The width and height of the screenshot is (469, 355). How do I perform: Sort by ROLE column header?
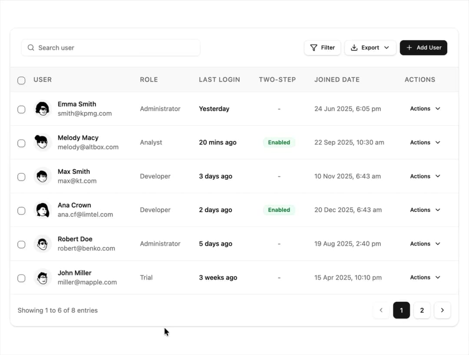coord(149,80)
